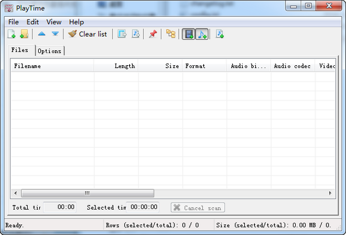Click the red pushpin always-on-top icon
The height and width of the screenshot is (235, 346).
[152, 34]
